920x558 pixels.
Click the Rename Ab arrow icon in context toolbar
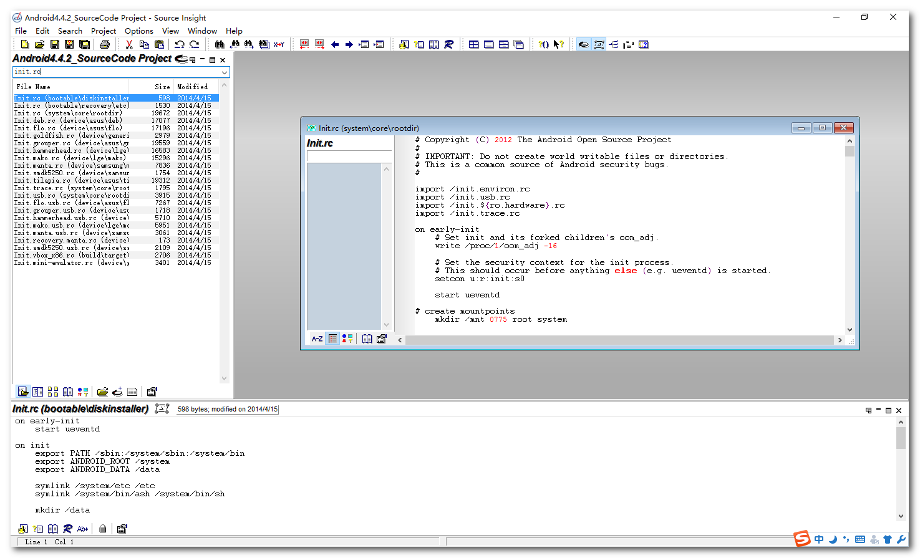83,529
